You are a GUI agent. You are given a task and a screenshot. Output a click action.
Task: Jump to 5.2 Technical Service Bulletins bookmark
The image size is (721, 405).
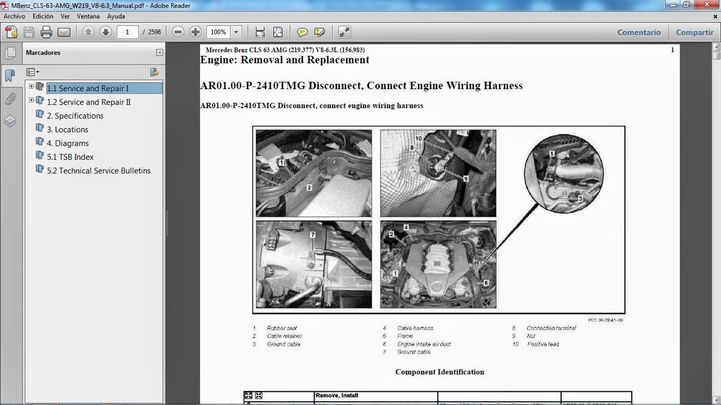(x=99, y=171)
